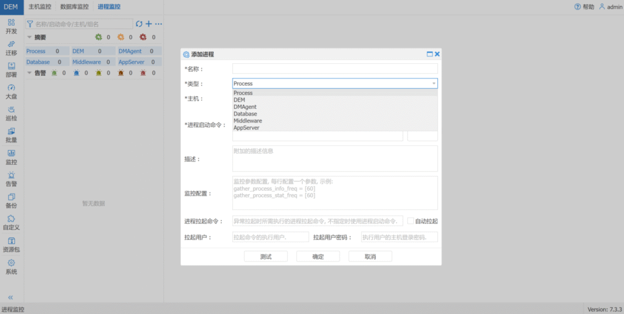Open the 备份 backup icon
This screenshot has width=624, height=314.
point(11,197)
